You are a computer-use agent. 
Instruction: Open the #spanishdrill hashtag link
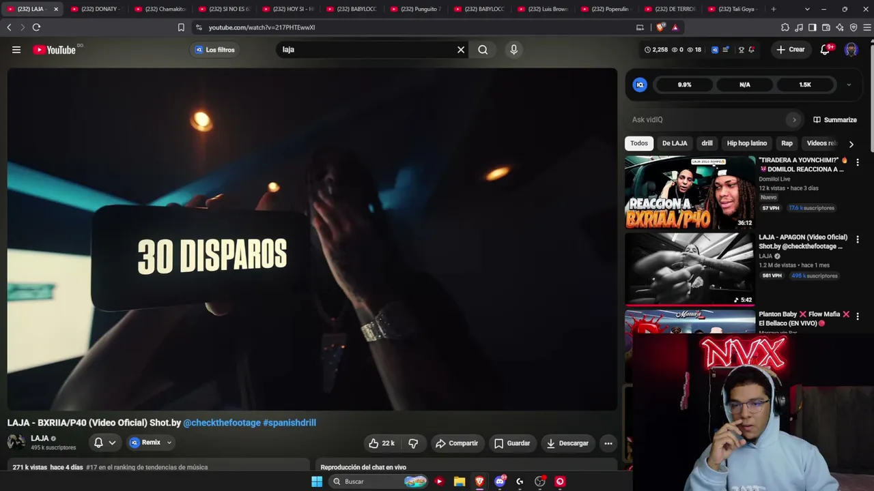290,423
